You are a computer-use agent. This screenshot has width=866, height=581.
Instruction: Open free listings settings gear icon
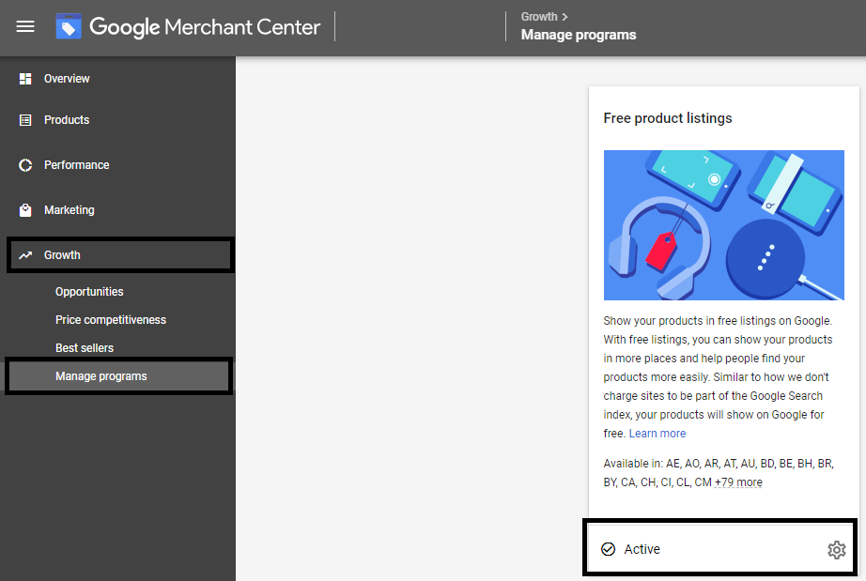836,549
